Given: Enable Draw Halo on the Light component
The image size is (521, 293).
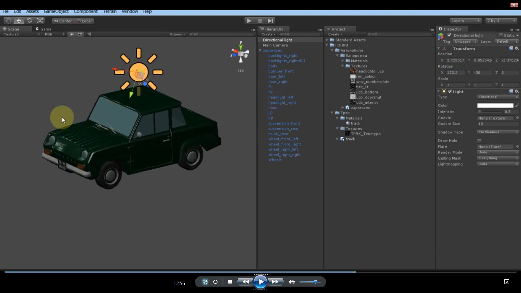Looking at the screenshot, I should coord(479,140).
